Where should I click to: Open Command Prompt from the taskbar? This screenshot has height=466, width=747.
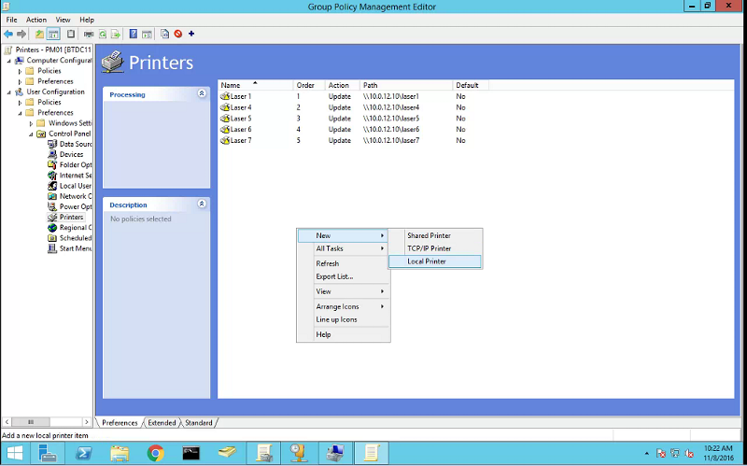pyautogui.click(x=191, y=453)
